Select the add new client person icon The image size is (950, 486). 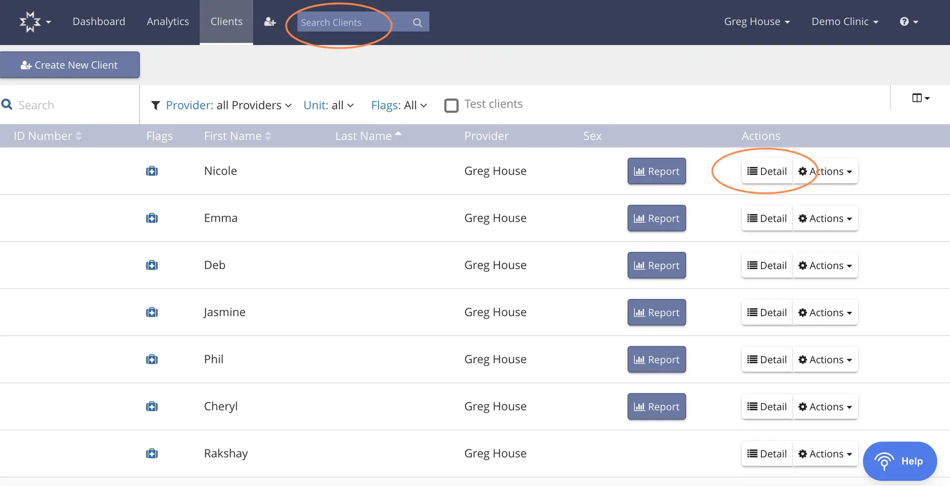click(269, 22)
